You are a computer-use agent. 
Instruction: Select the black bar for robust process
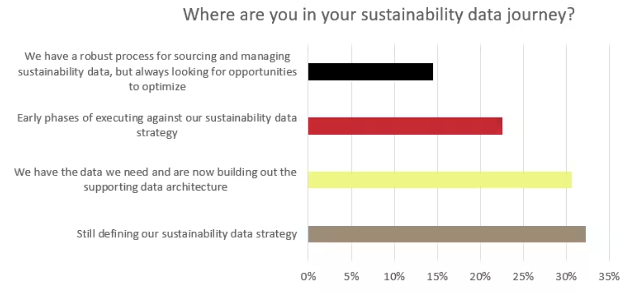[370, 72]
